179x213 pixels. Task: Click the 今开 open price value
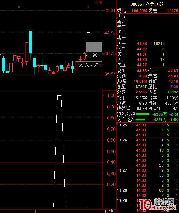[x=173, y=71]
